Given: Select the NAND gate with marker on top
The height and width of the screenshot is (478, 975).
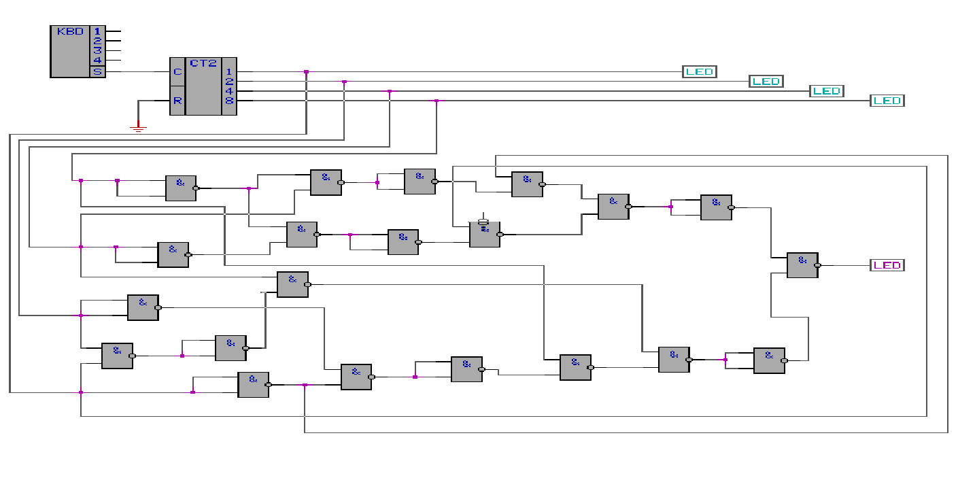Looking at the screenshot, I should click(x=485, y=234).
